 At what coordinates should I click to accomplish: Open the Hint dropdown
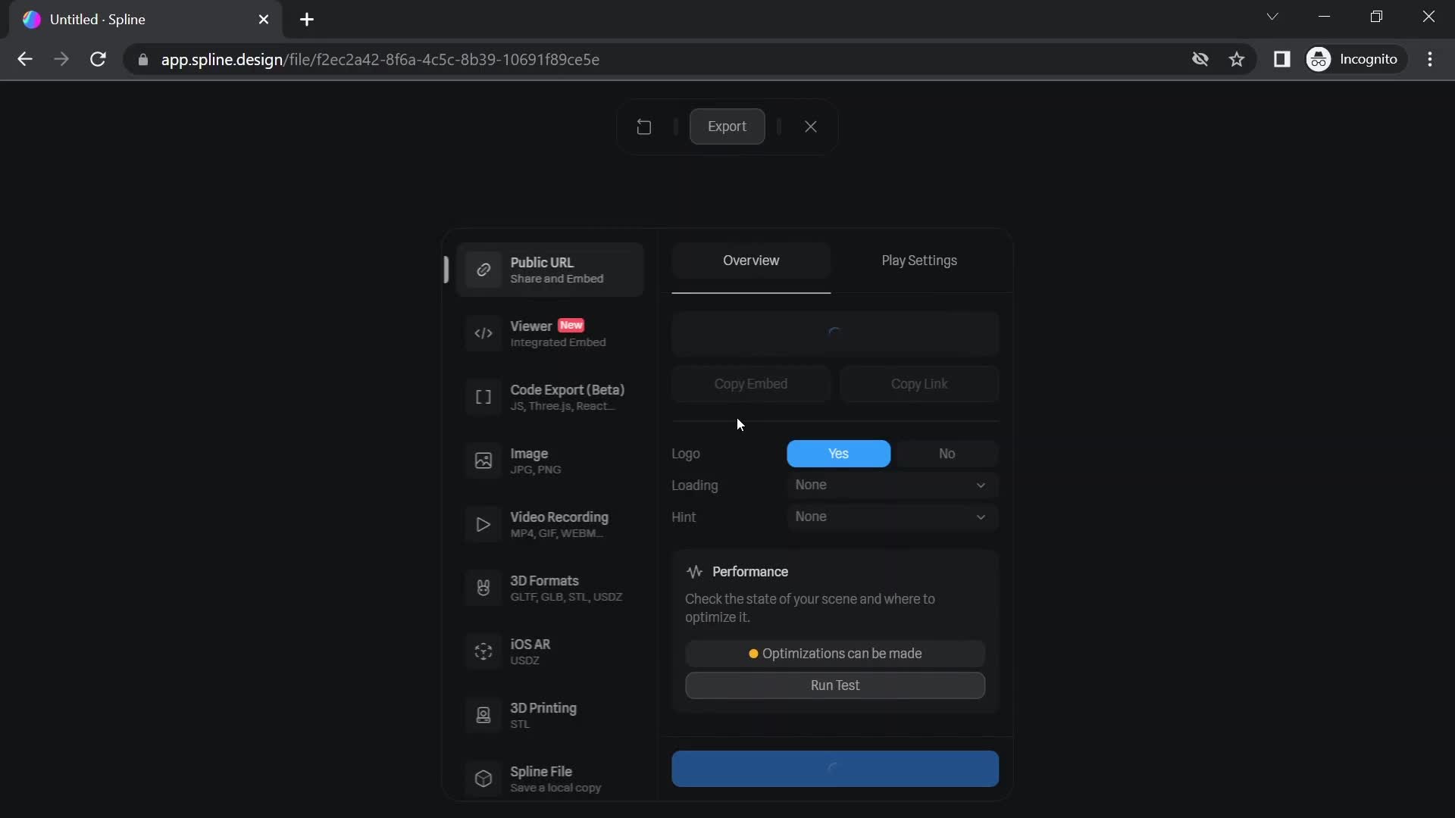pos(892,517)
